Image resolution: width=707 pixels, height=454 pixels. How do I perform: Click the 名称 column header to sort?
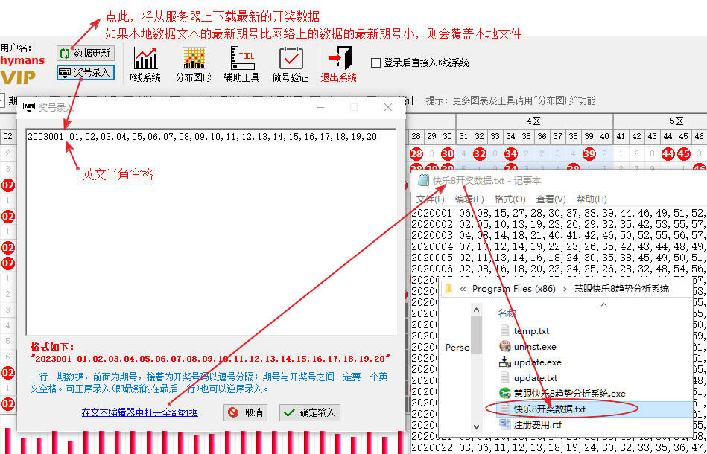[507, 313]
